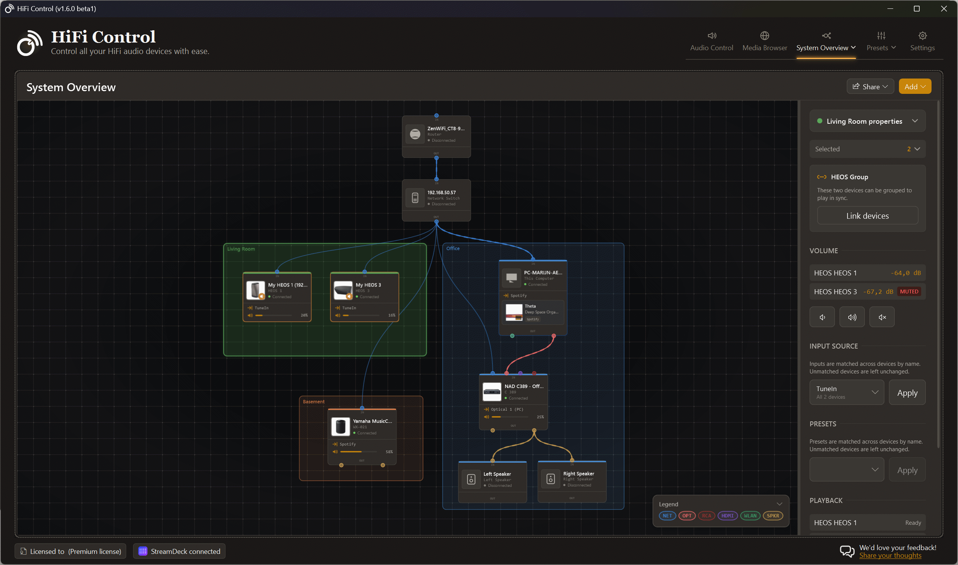
Task: Click the license status bar icon
Action: (x=23, y=551)
